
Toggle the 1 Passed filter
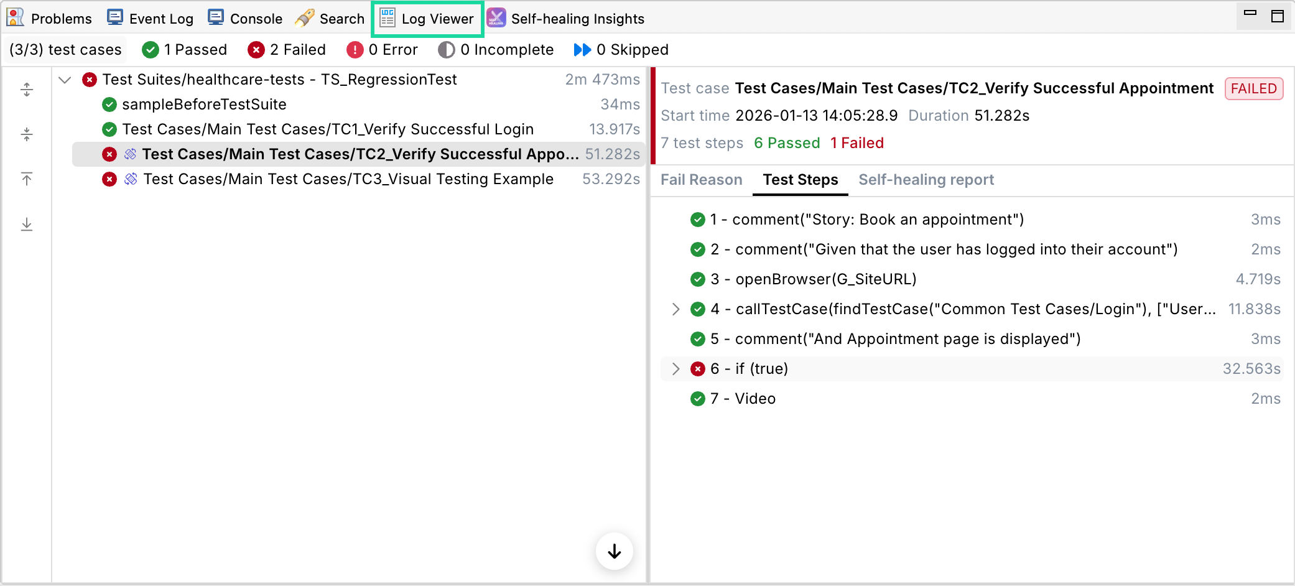(x=185, y=49)
